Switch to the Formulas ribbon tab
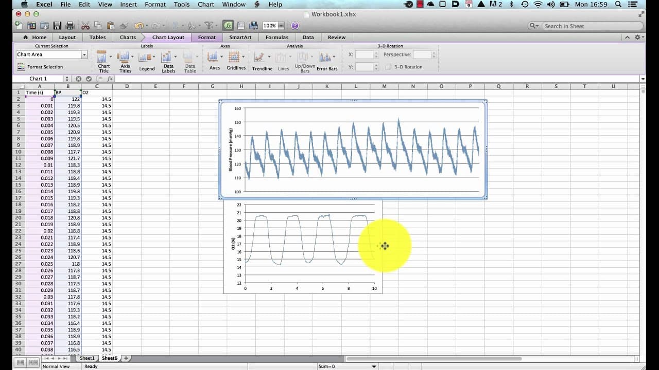This screenshot has width=659, height=370. pos(277,37)
